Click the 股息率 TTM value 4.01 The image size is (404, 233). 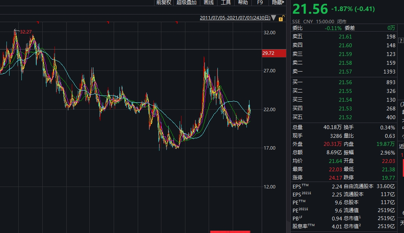(x=337, y=227)
